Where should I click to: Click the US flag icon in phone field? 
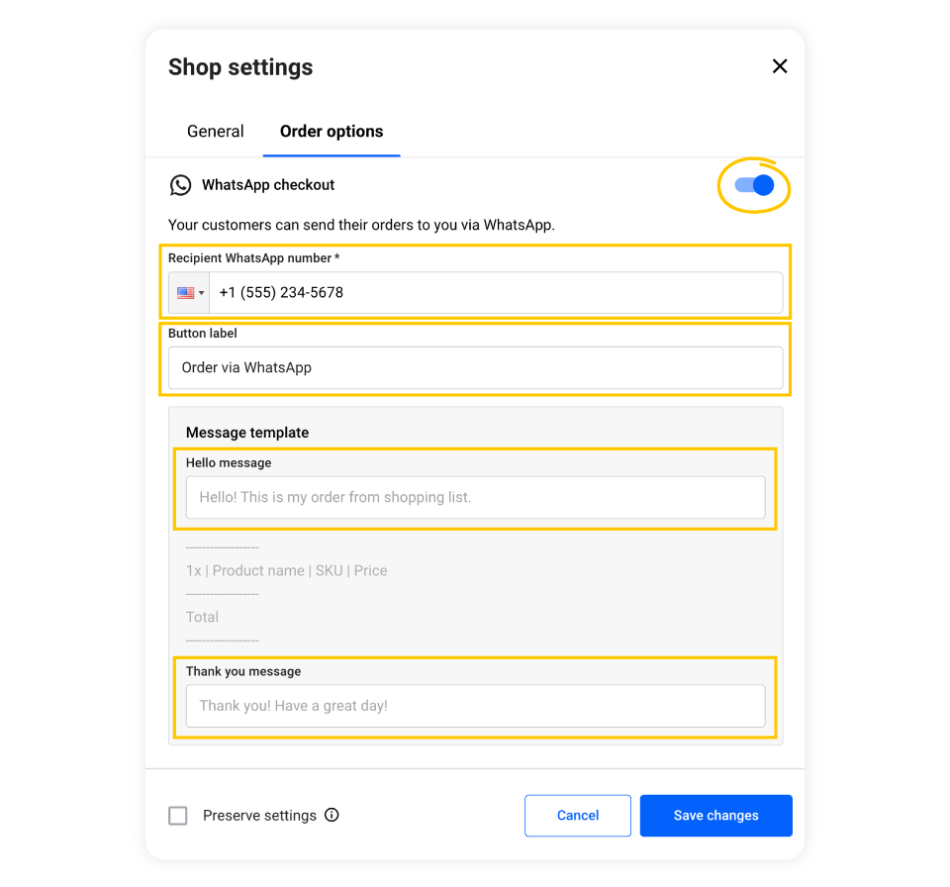coord(184,292)
